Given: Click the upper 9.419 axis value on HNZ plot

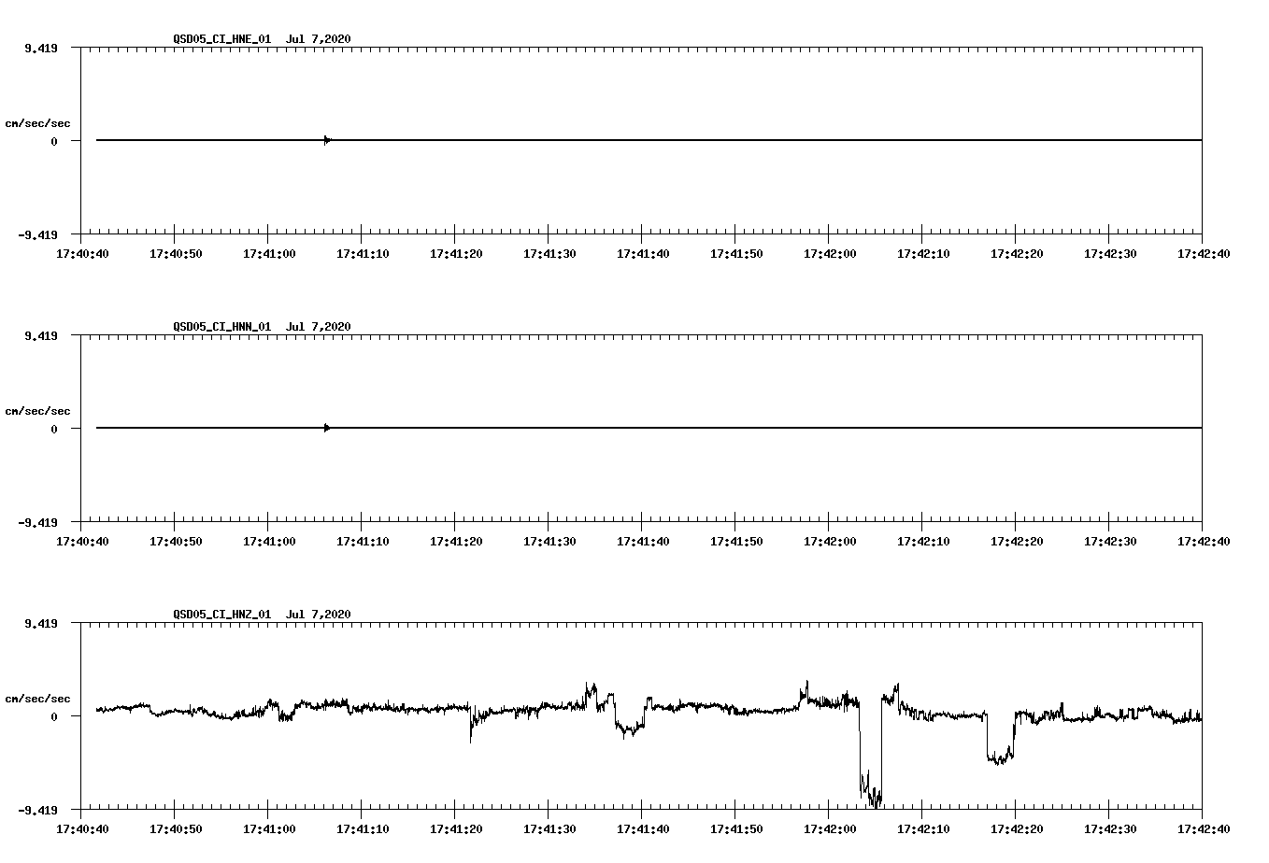Looking at the screenshot, I should pyautogui.click(x=41, y=623).
